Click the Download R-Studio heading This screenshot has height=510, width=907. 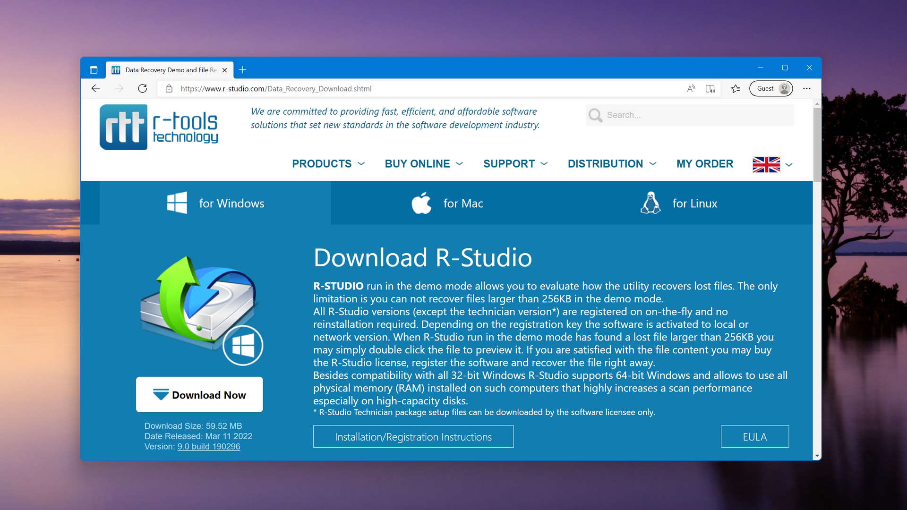[423, 257]
